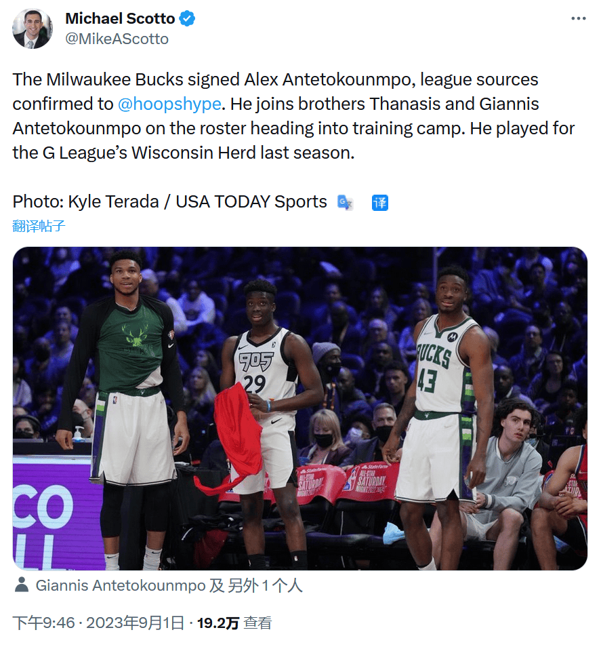Screen dimensions: 601x647
Task: Click the 19.2万 view count
Action: 218,623
